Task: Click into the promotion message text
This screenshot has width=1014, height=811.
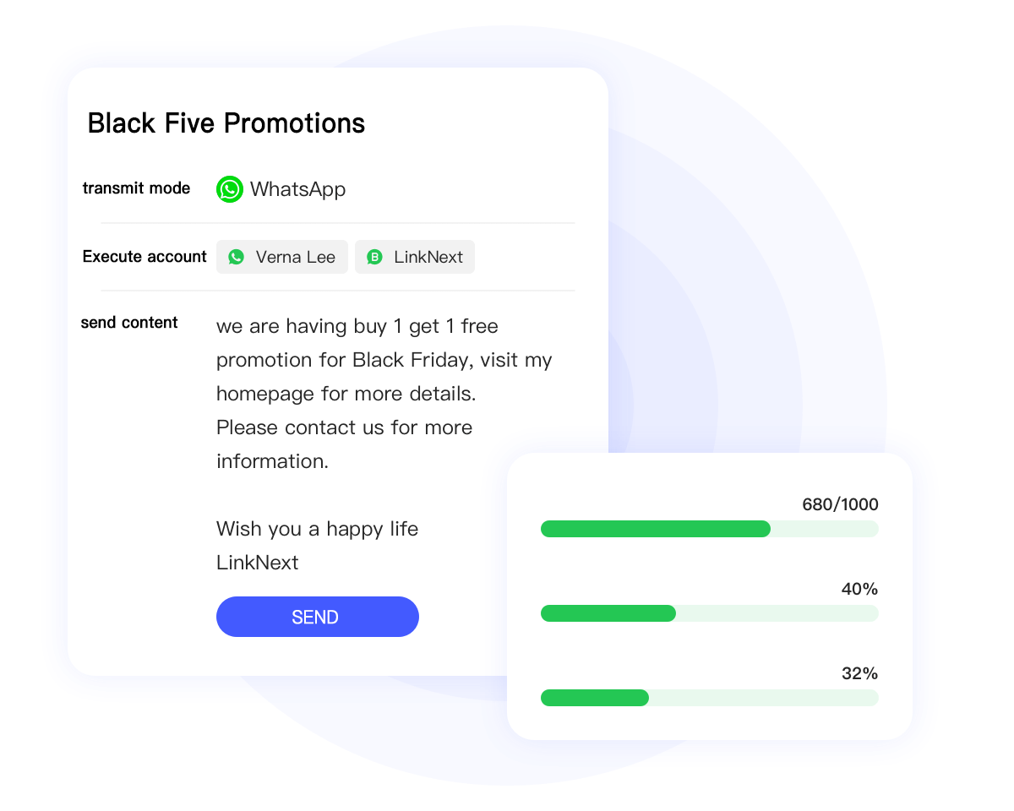Action: pyautogui.click(x=384, y=360)
